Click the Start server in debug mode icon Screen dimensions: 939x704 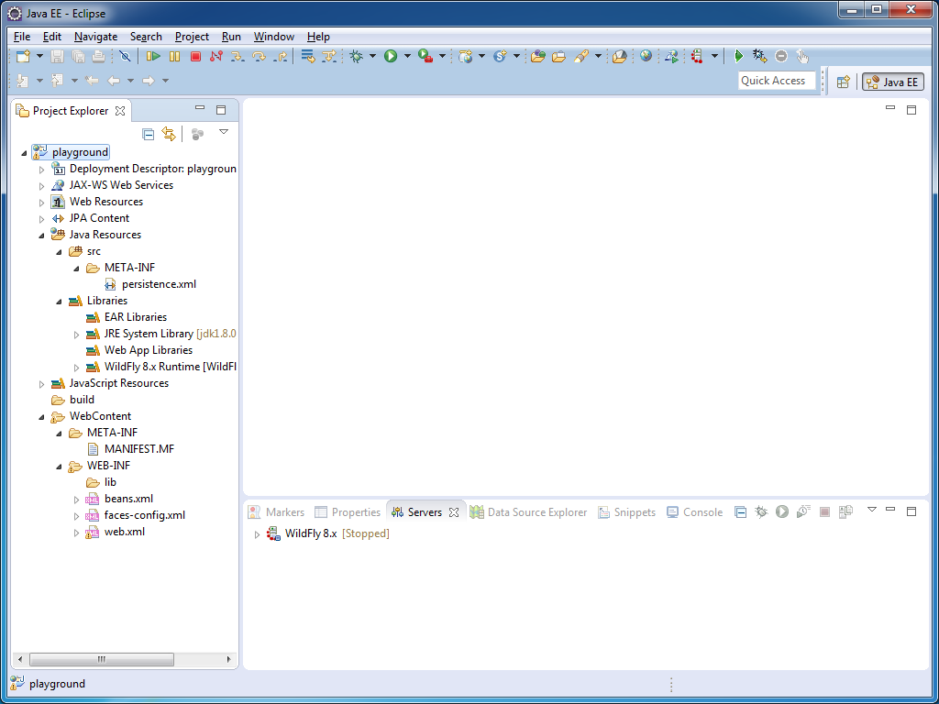coord(761,511)
